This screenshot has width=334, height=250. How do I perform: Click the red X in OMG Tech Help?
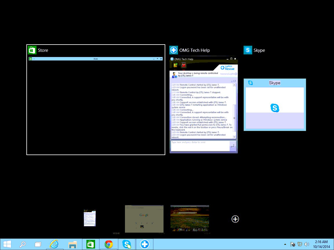(x=184, y=65)
